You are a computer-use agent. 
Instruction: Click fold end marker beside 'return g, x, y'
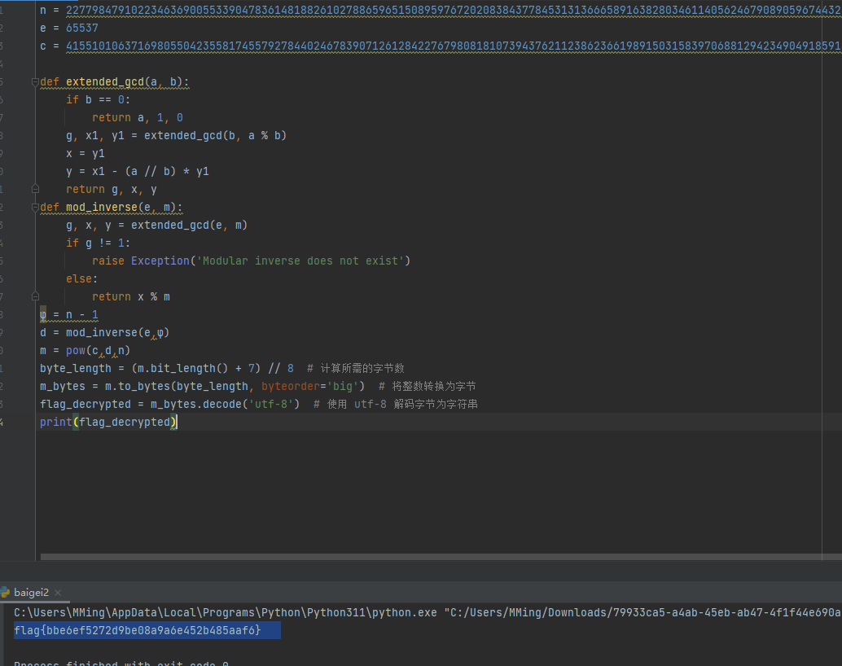[x=36, y=190]
